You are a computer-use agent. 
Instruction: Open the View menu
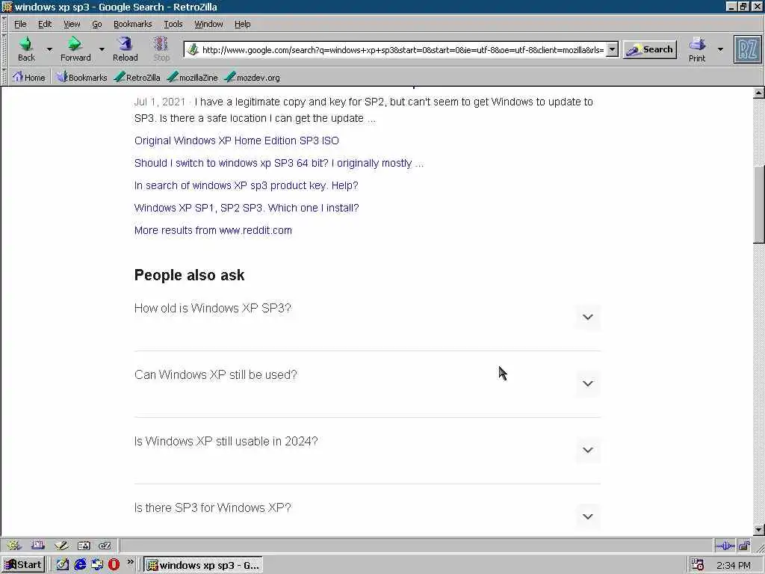pos(72,24)
